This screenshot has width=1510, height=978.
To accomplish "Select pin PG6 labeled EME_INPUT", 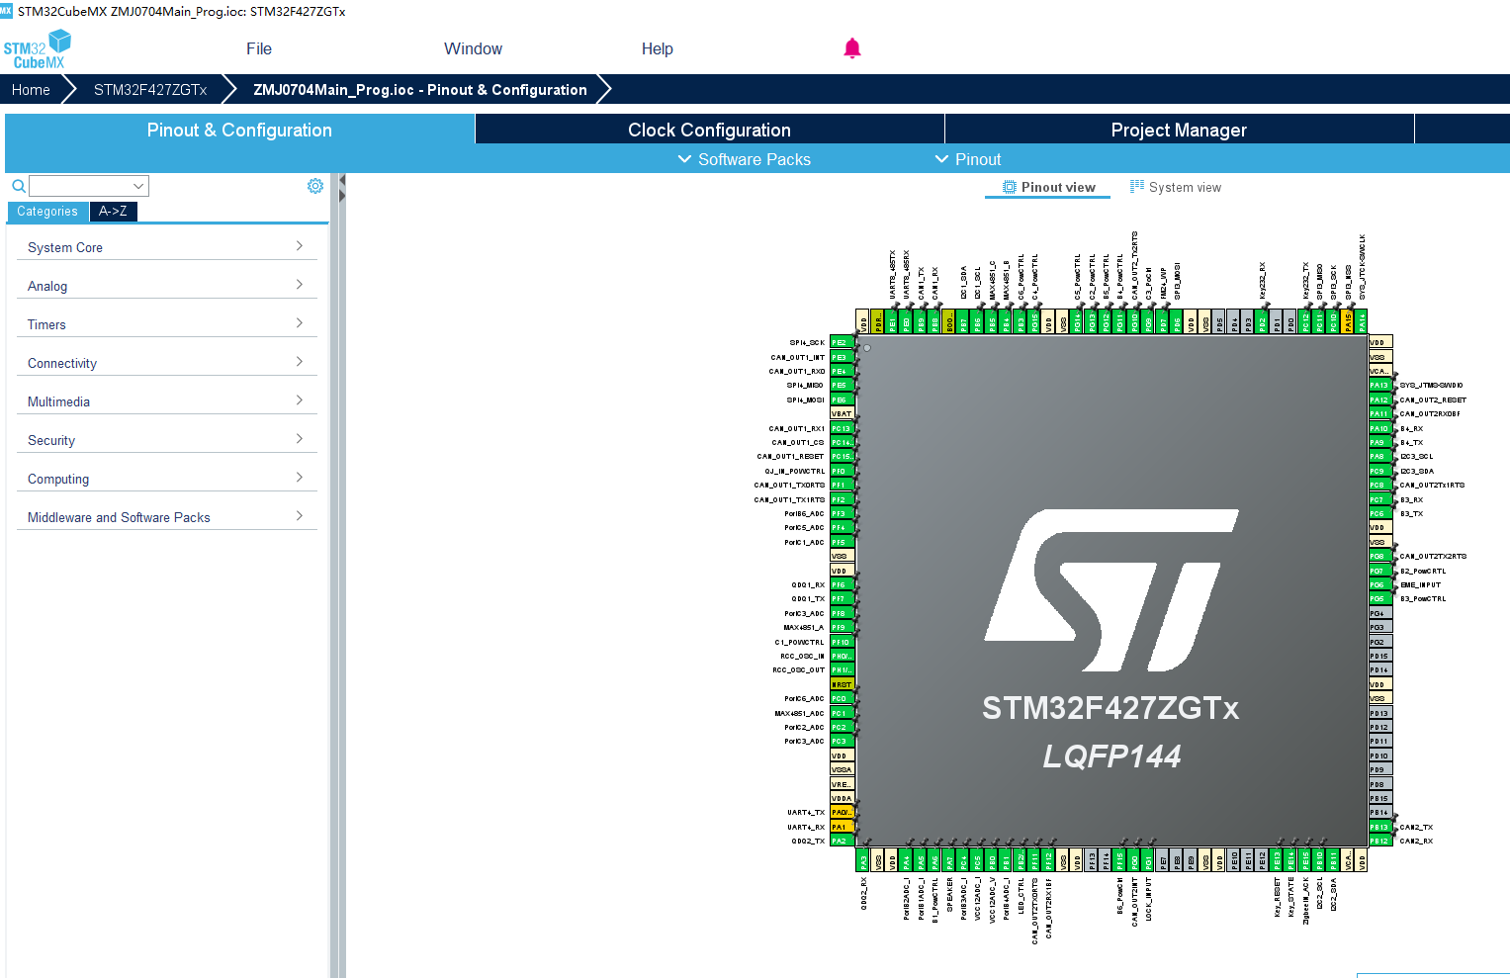I will [1380, 584].
